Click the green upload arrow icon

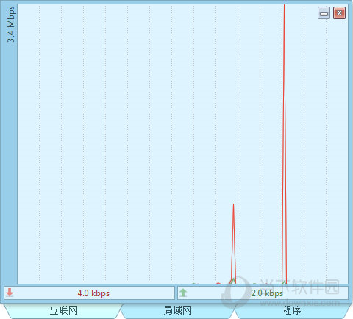coord(183,293)
